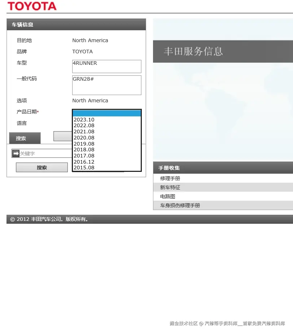Click the TOYOTA logo
Viewport: 293px width, 334px height.
(x=32, y=6)
